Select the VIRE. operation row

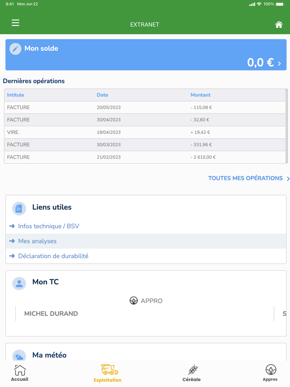click(x=145, y=132)
